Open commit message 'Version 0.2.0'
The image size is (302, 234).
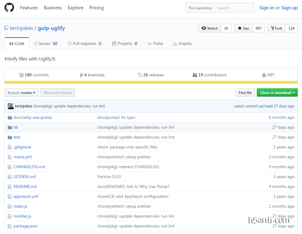pos(109,177)
